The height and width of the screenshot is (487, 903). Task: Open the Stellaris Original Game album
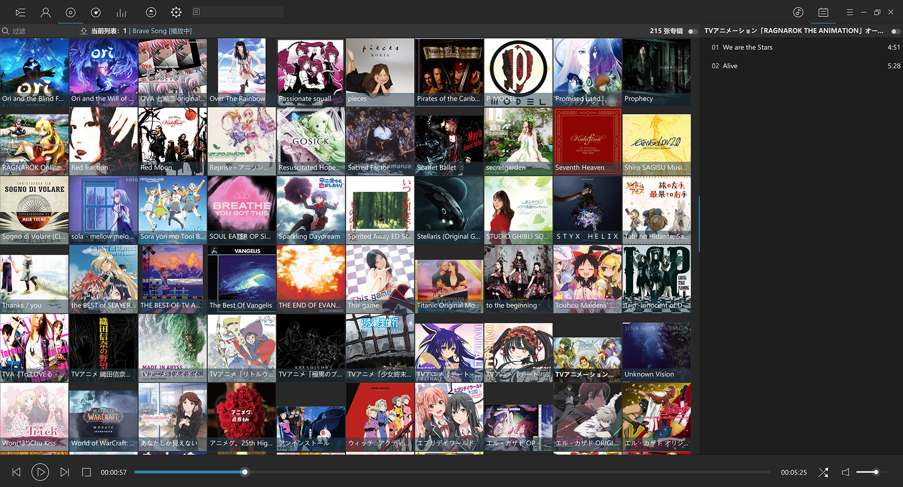pyautogui.click(x=449, y=210)
